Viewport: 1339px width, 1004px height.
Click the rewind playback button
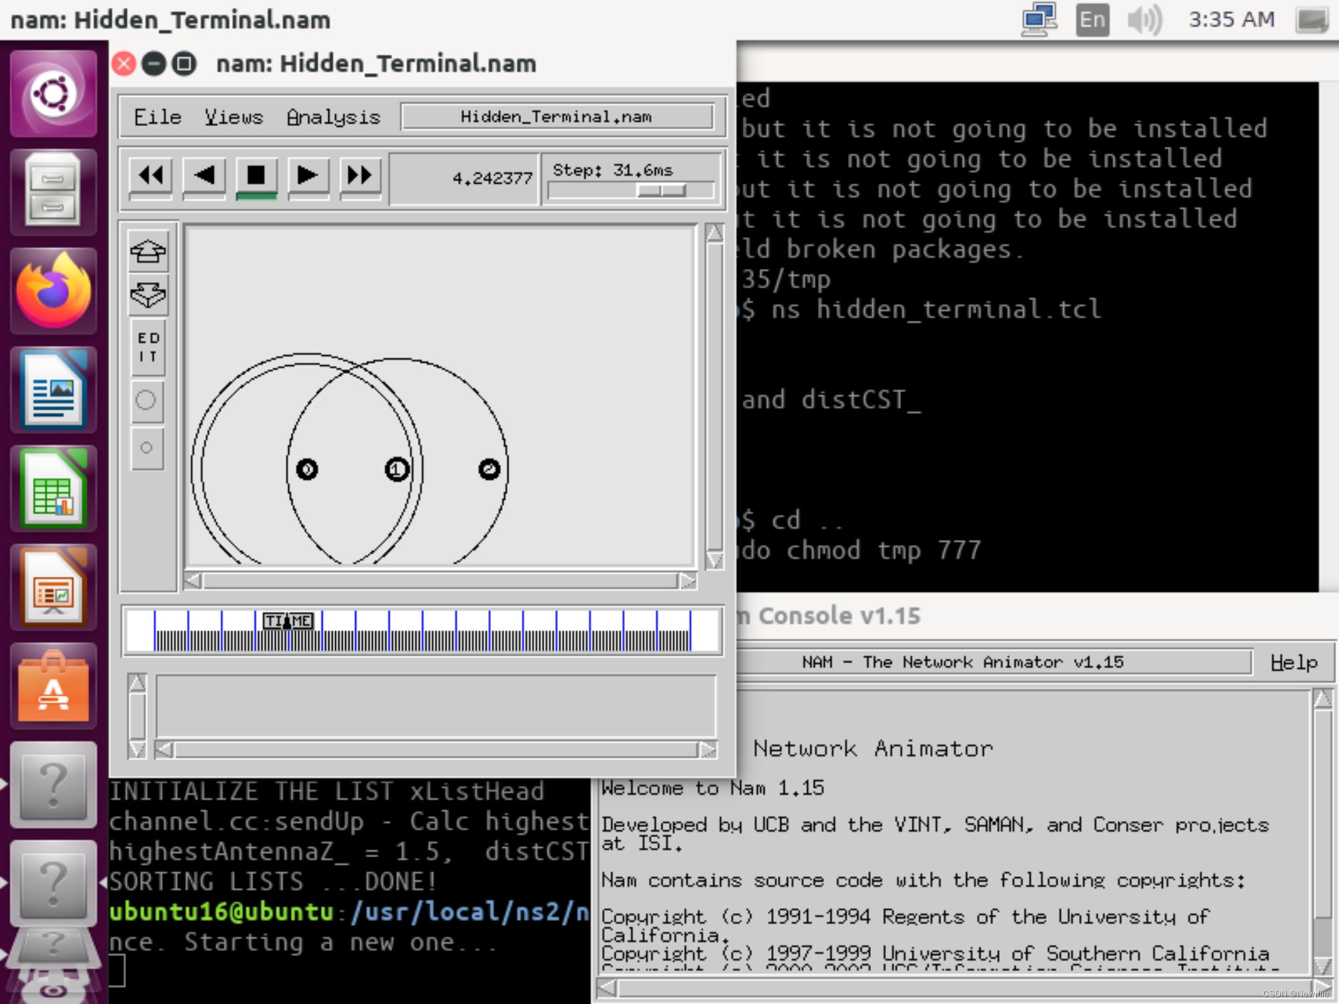point(151,176)
